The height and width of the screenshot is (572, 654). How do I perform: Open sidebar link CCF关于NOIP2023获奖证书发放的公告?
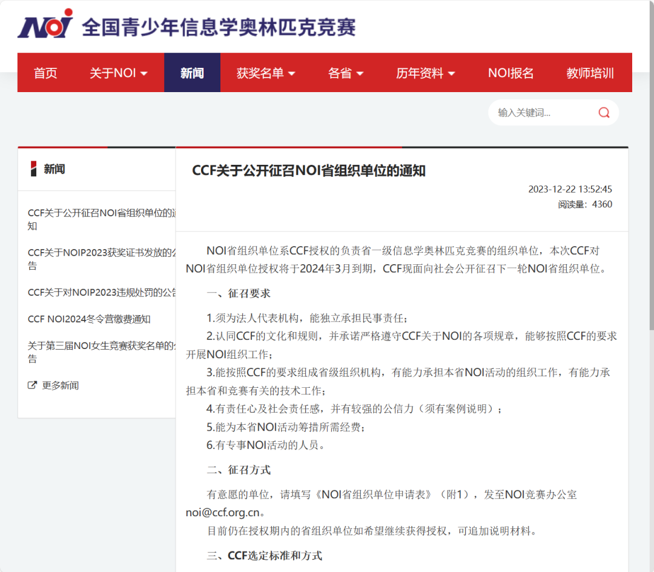point(101,259)
